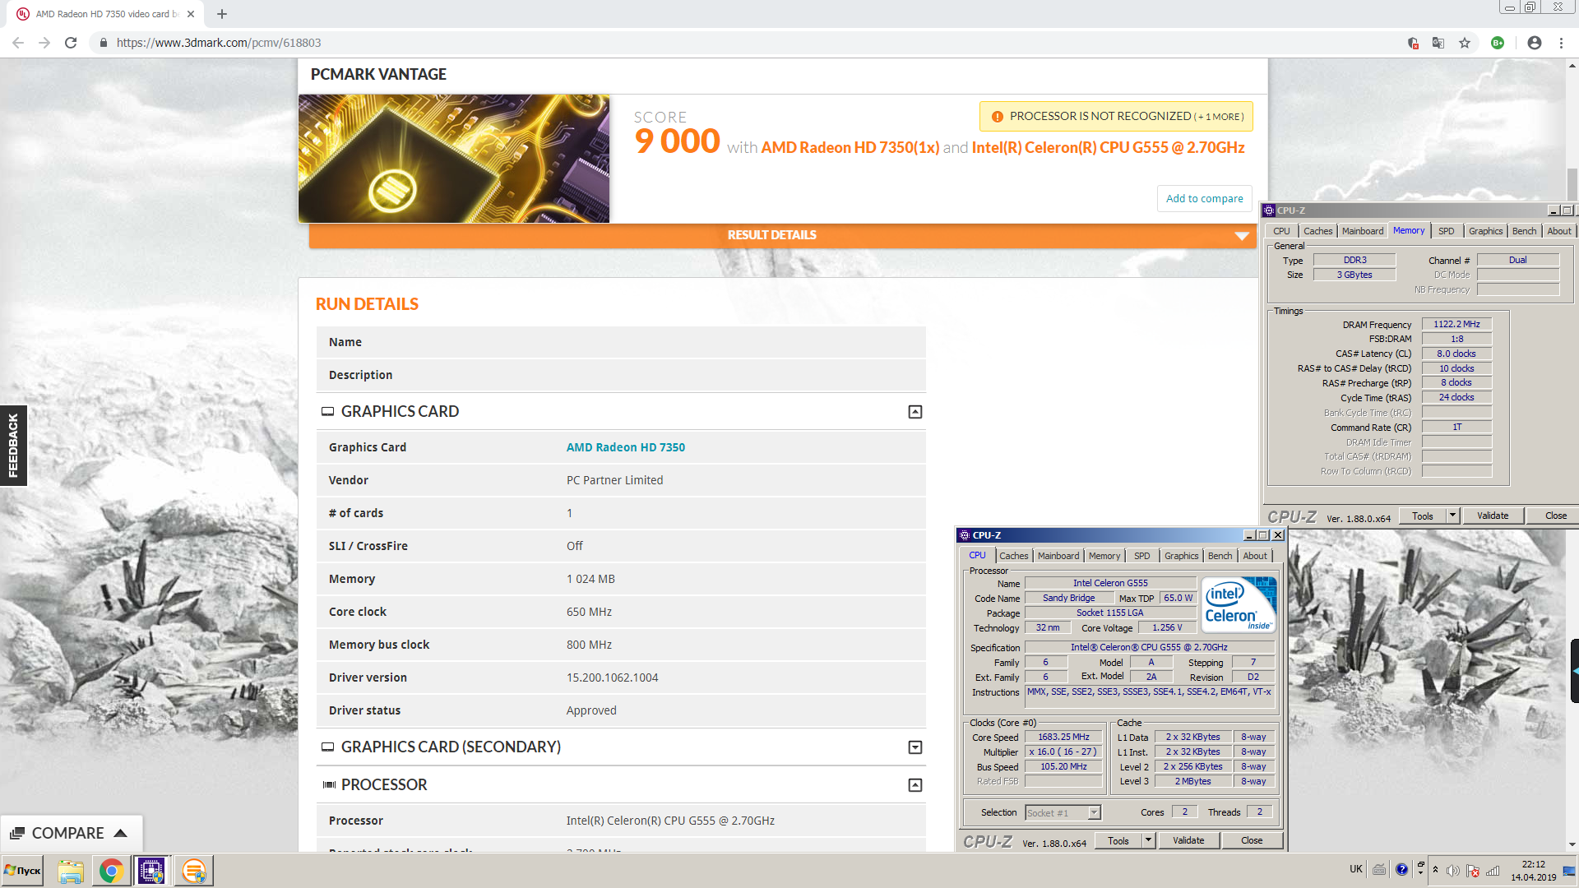
Task: Open the volume control in system tray
Action: (1453, 871)
